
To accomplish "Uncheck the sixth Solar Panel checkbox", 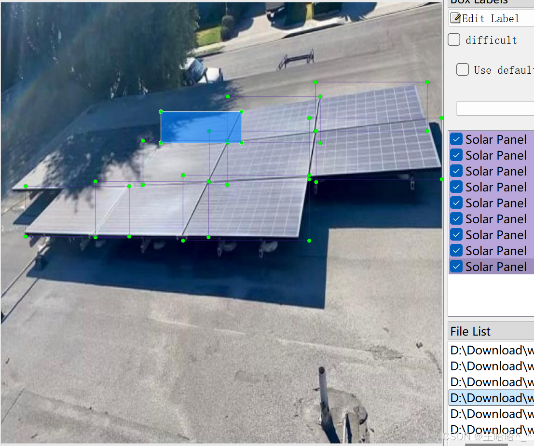I will [456, 218].
